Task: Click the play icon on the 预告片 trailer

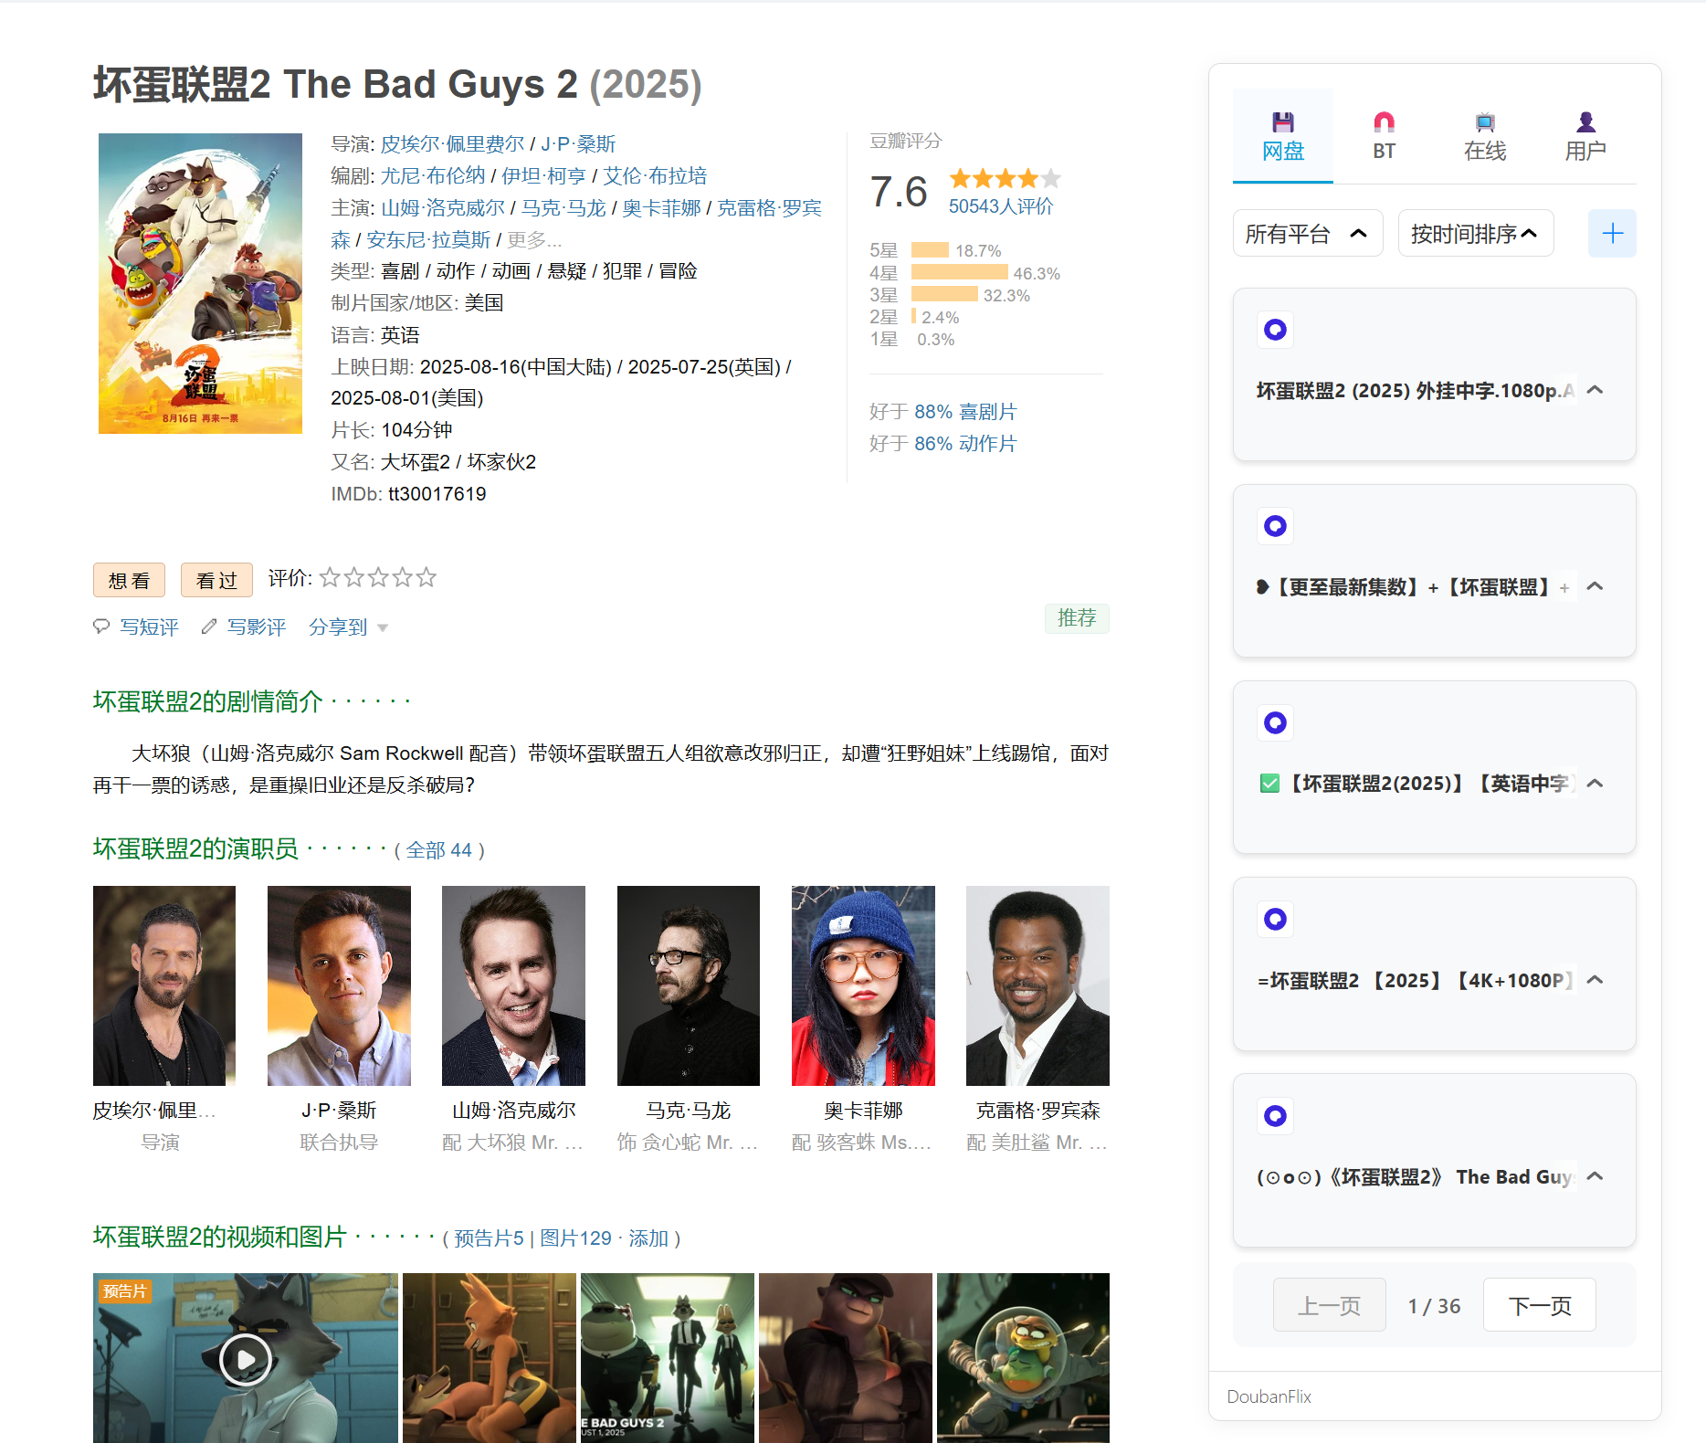Action: pyautogui.click(x=245, y=1358)
